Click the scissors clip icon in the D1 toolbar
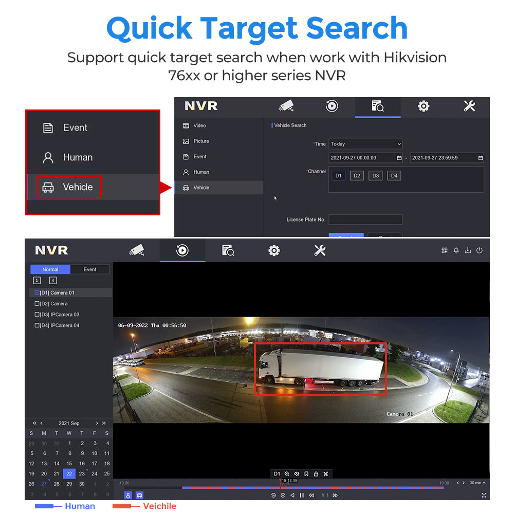The height and width of the screenshot is (514, 514). click(x=326, y=473)
